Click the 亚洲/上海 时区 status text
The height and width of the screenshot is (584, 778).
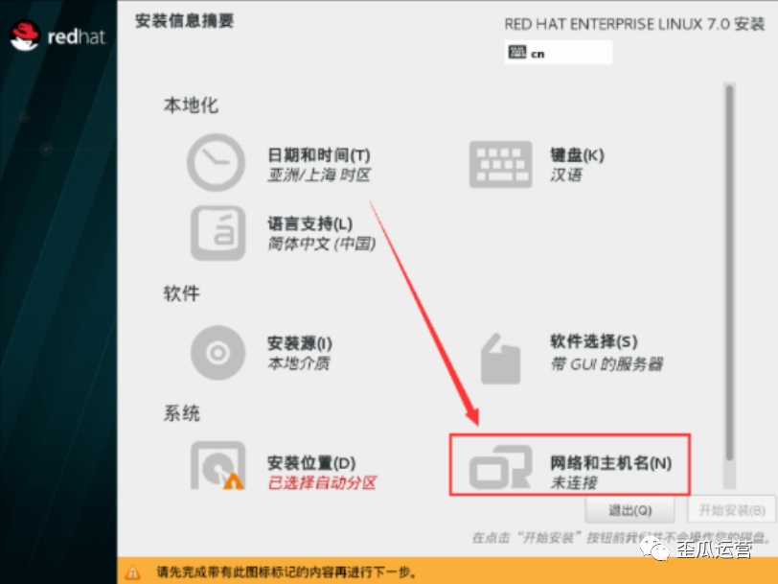click(x=319, y=175)
